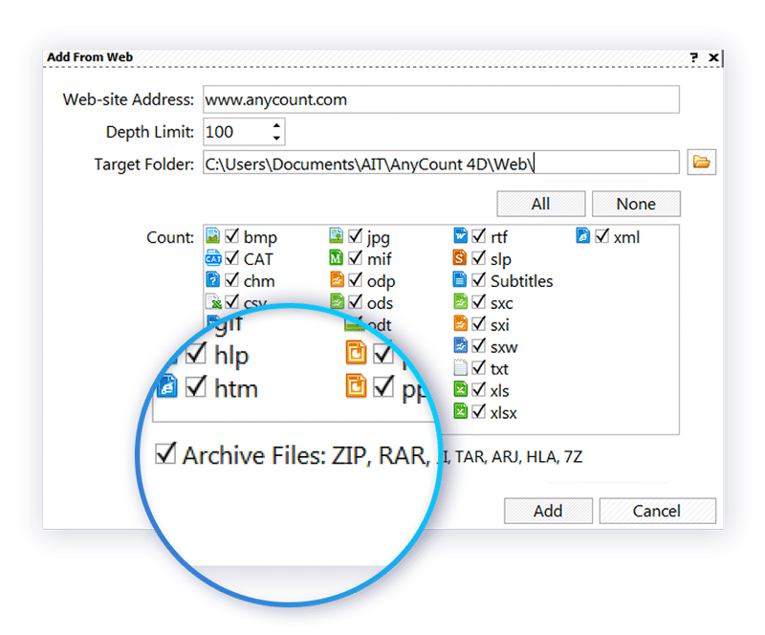
Task: Click the jpg image file icon
Action: coord(337,236)
